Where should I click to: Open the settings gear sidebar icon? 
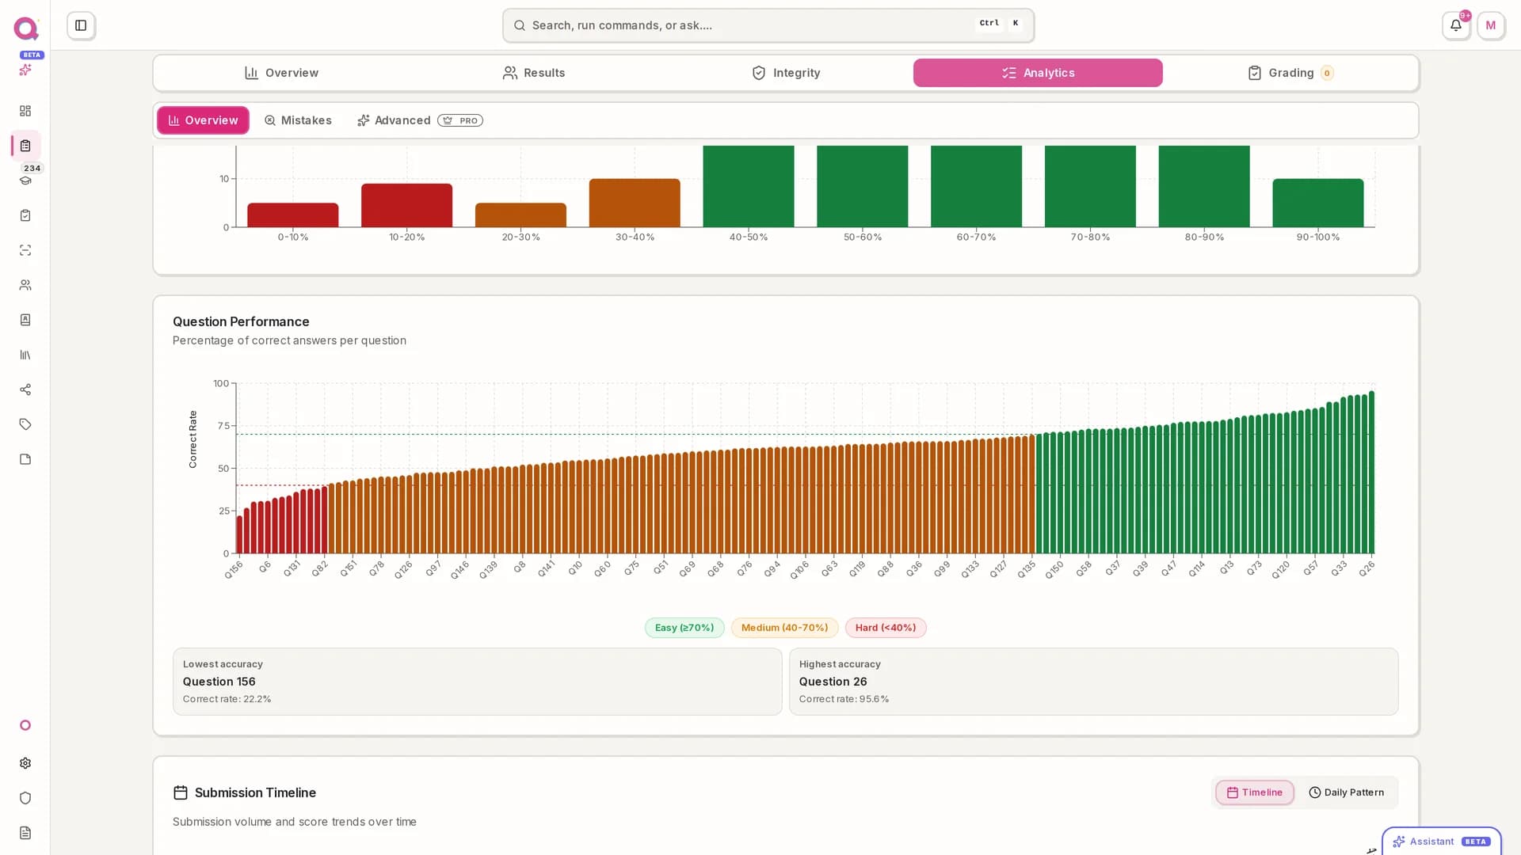click(x=25, y=763)
